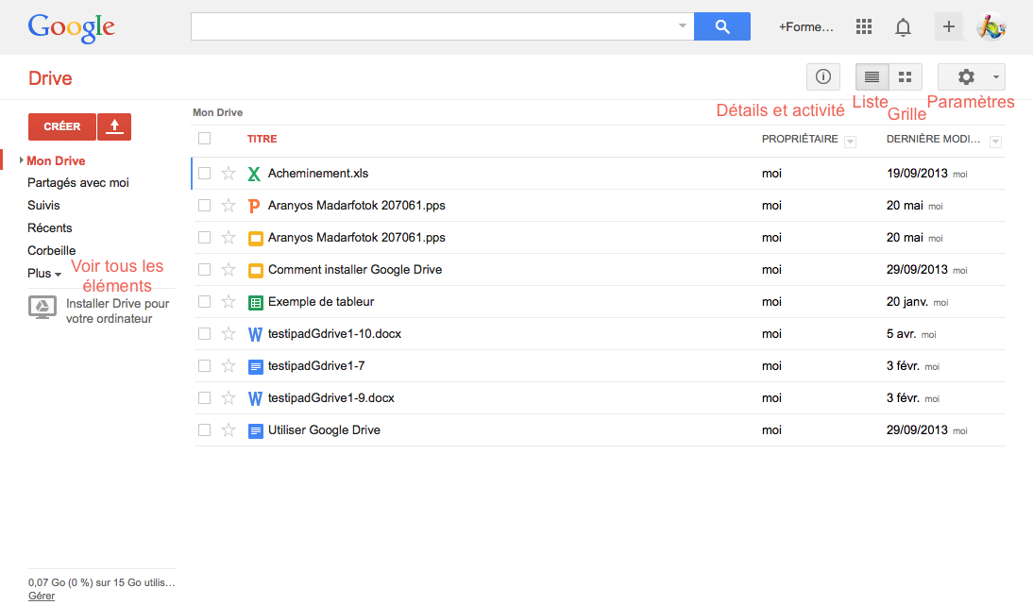
Task: Open the file Comment installer Google Drive
Action: click(x=355, y=269)
